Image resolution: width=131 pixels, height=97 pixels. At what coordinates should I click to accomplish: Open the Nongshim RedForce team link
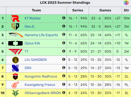41,77
